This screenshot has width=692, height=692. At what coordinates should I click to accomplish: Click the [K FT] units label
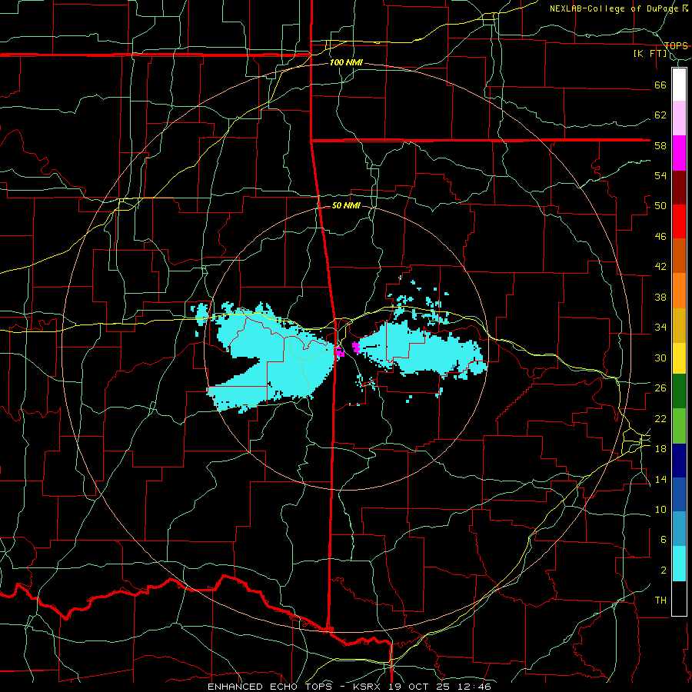650,54
